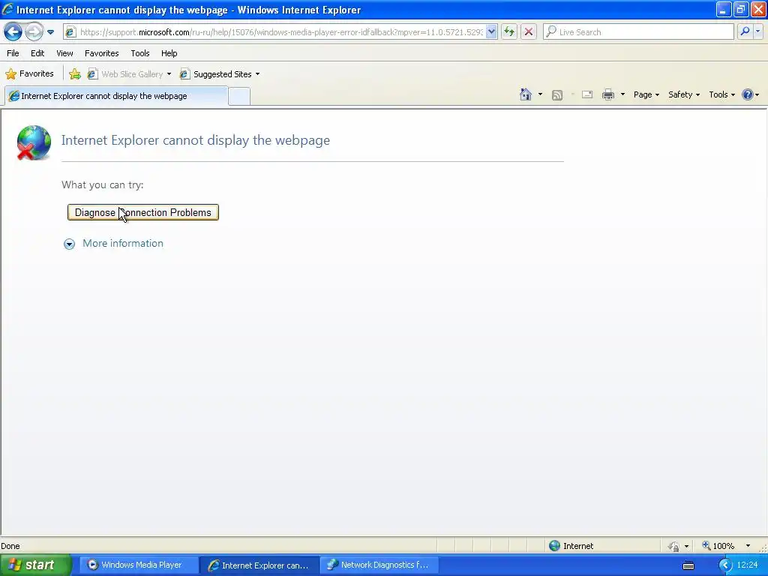Open the Safety command menu
Image resolution: width=768 pixels, height=576 pixels.
click(684, 94)
